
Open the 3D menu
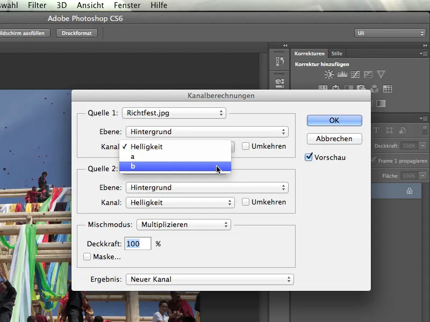[x=62, y=5]
